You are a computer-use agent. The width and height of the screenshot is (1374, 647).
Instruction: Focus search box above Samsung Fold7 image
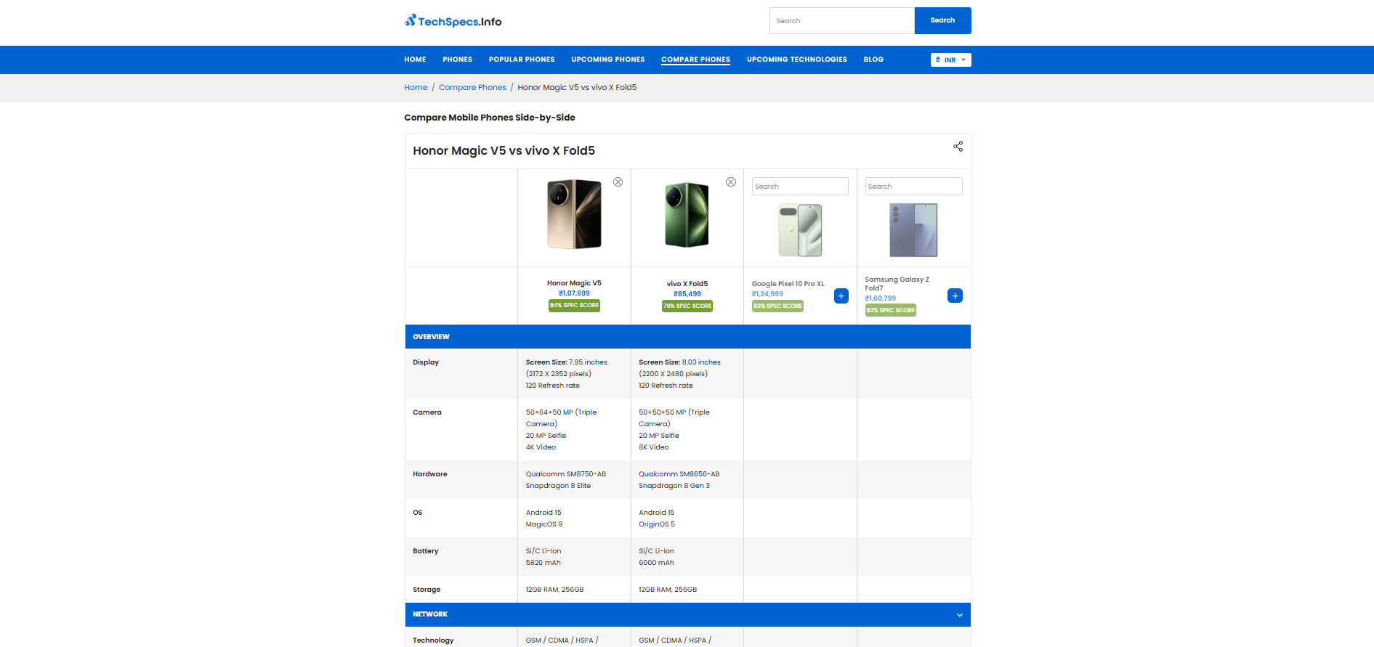[913, 187]
